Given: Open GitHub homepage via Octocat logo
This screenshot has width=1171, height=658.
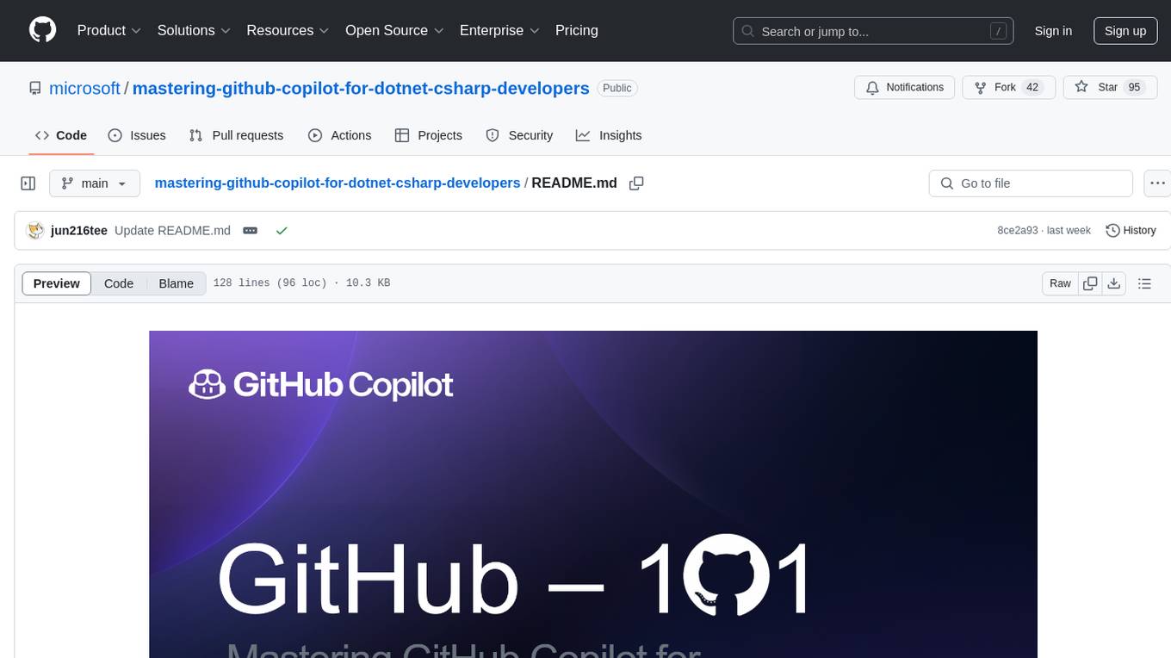Looking at the screenshot, I should pyautogui.click(x=42, y=30).
